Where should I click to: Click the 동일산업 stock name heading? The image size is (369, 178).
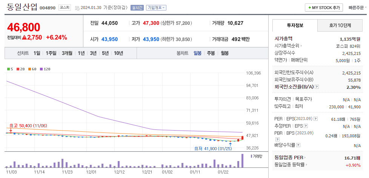coord(22,7)
